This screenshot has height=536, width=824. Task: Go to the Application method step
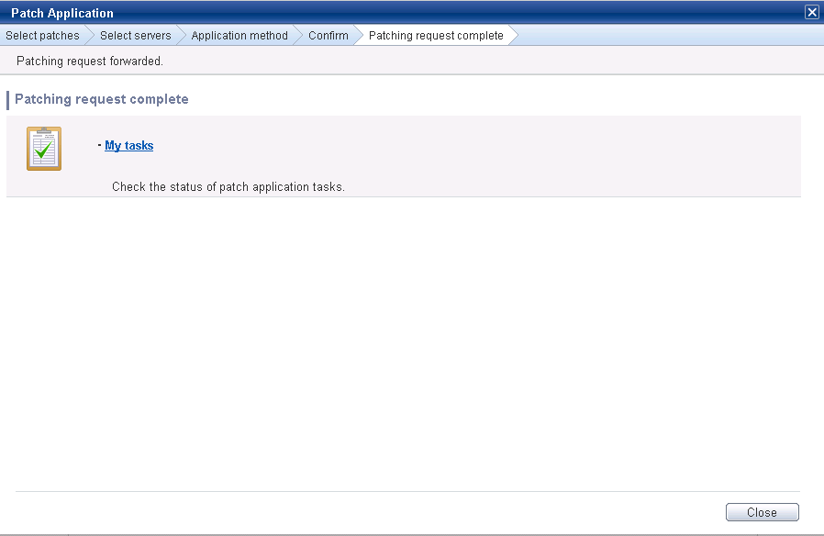[239, 35]
